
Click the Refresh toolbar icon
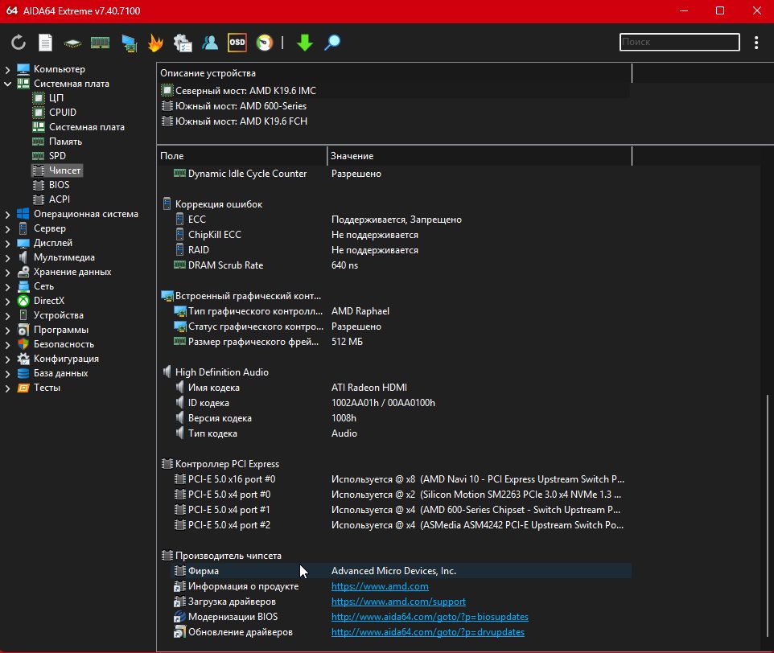19,43
